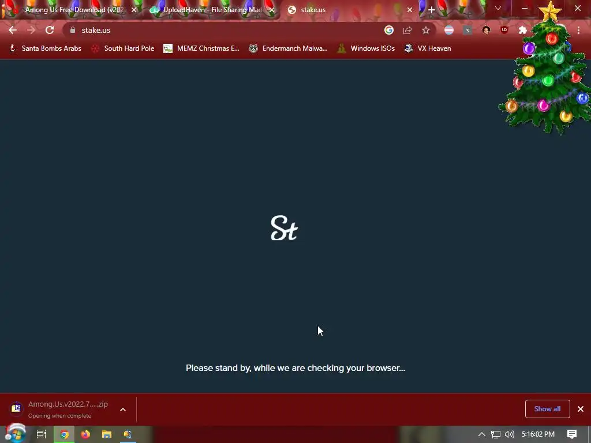Go back using the browser back arrow
The width and height of the screenshot is (591, 443).
coord(13,30)
